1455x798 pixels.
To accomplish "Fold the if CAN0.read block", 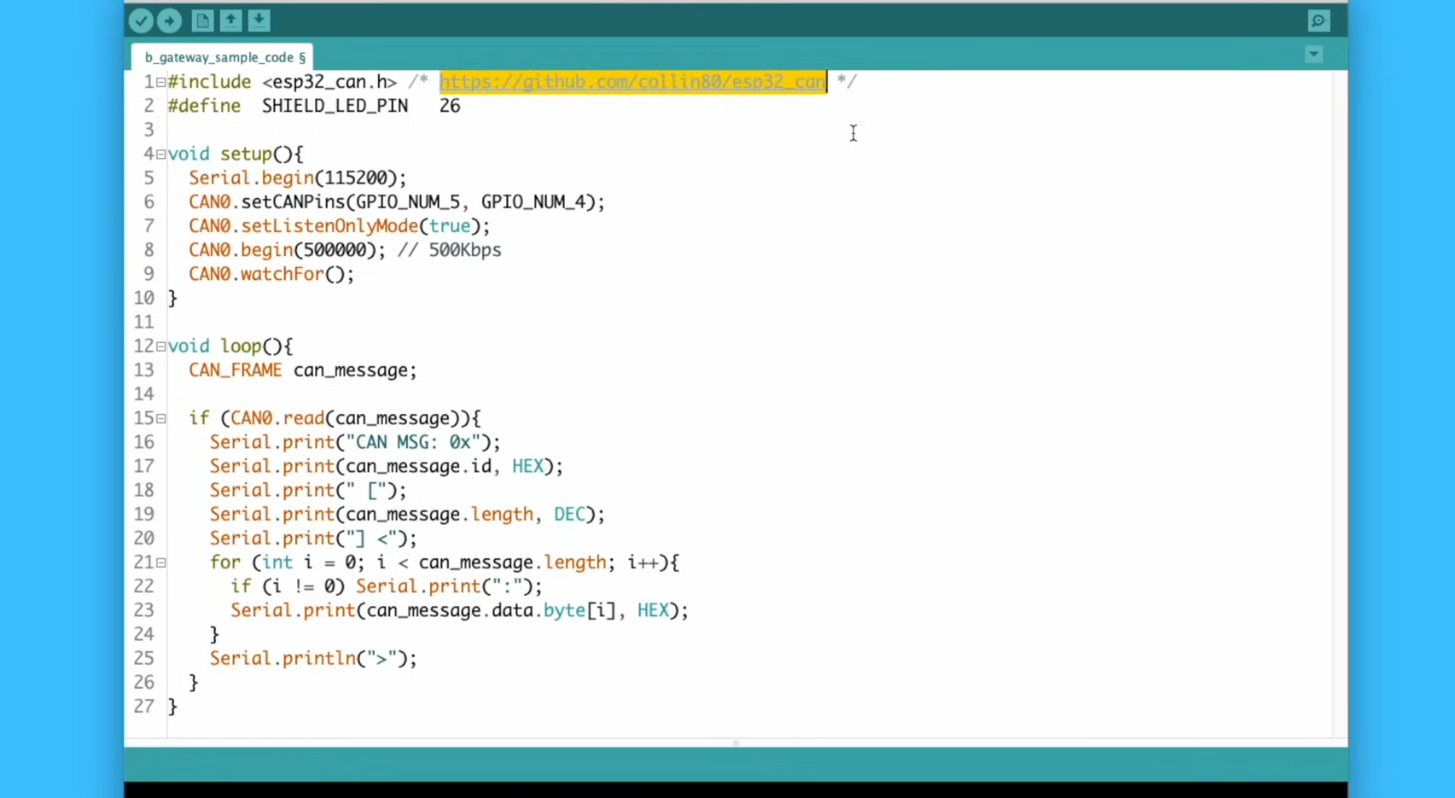I will (x=161, y=419).
